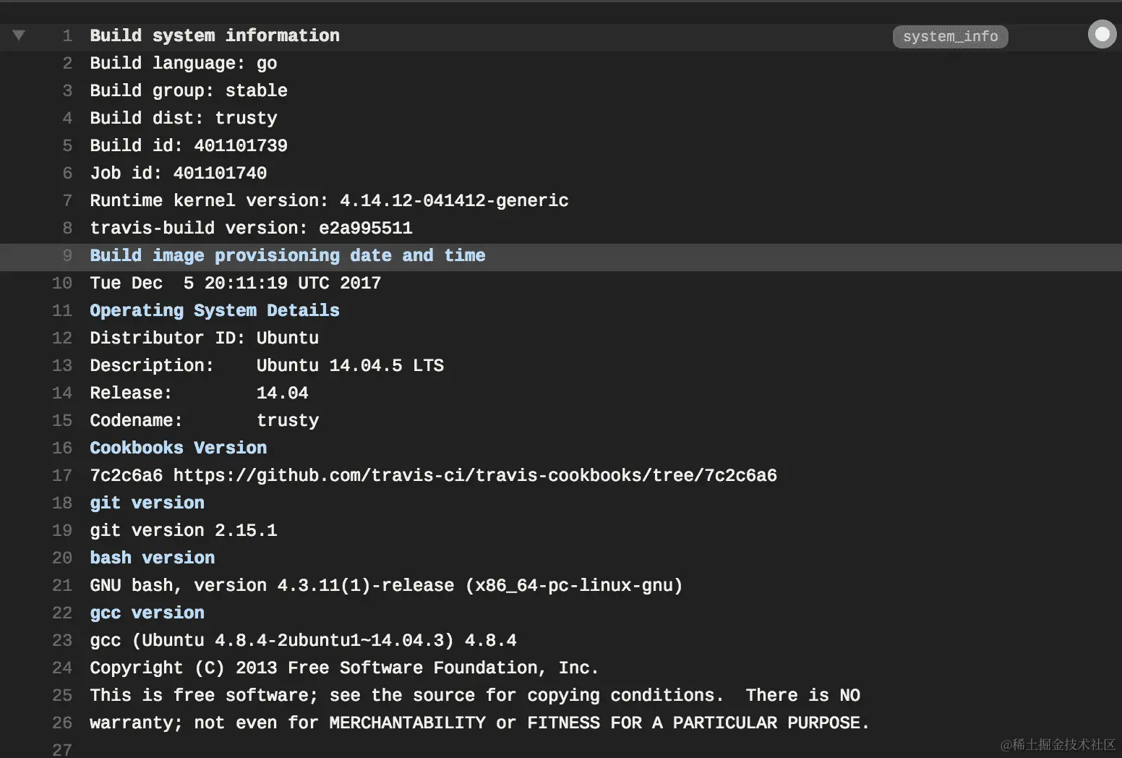Select line number 9 in gutter
The image size is (1122, 758).
tap(67, 255)
